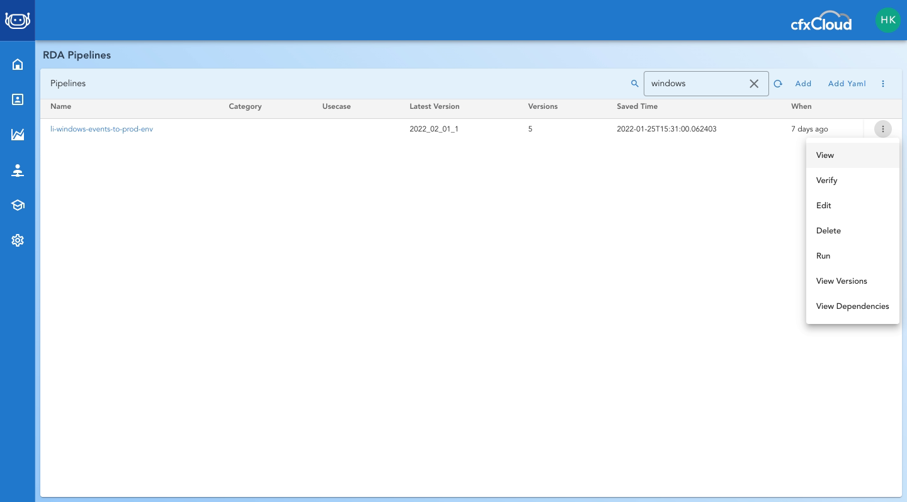
Task: Select View Versions menu entry
Action: [853, 281]
